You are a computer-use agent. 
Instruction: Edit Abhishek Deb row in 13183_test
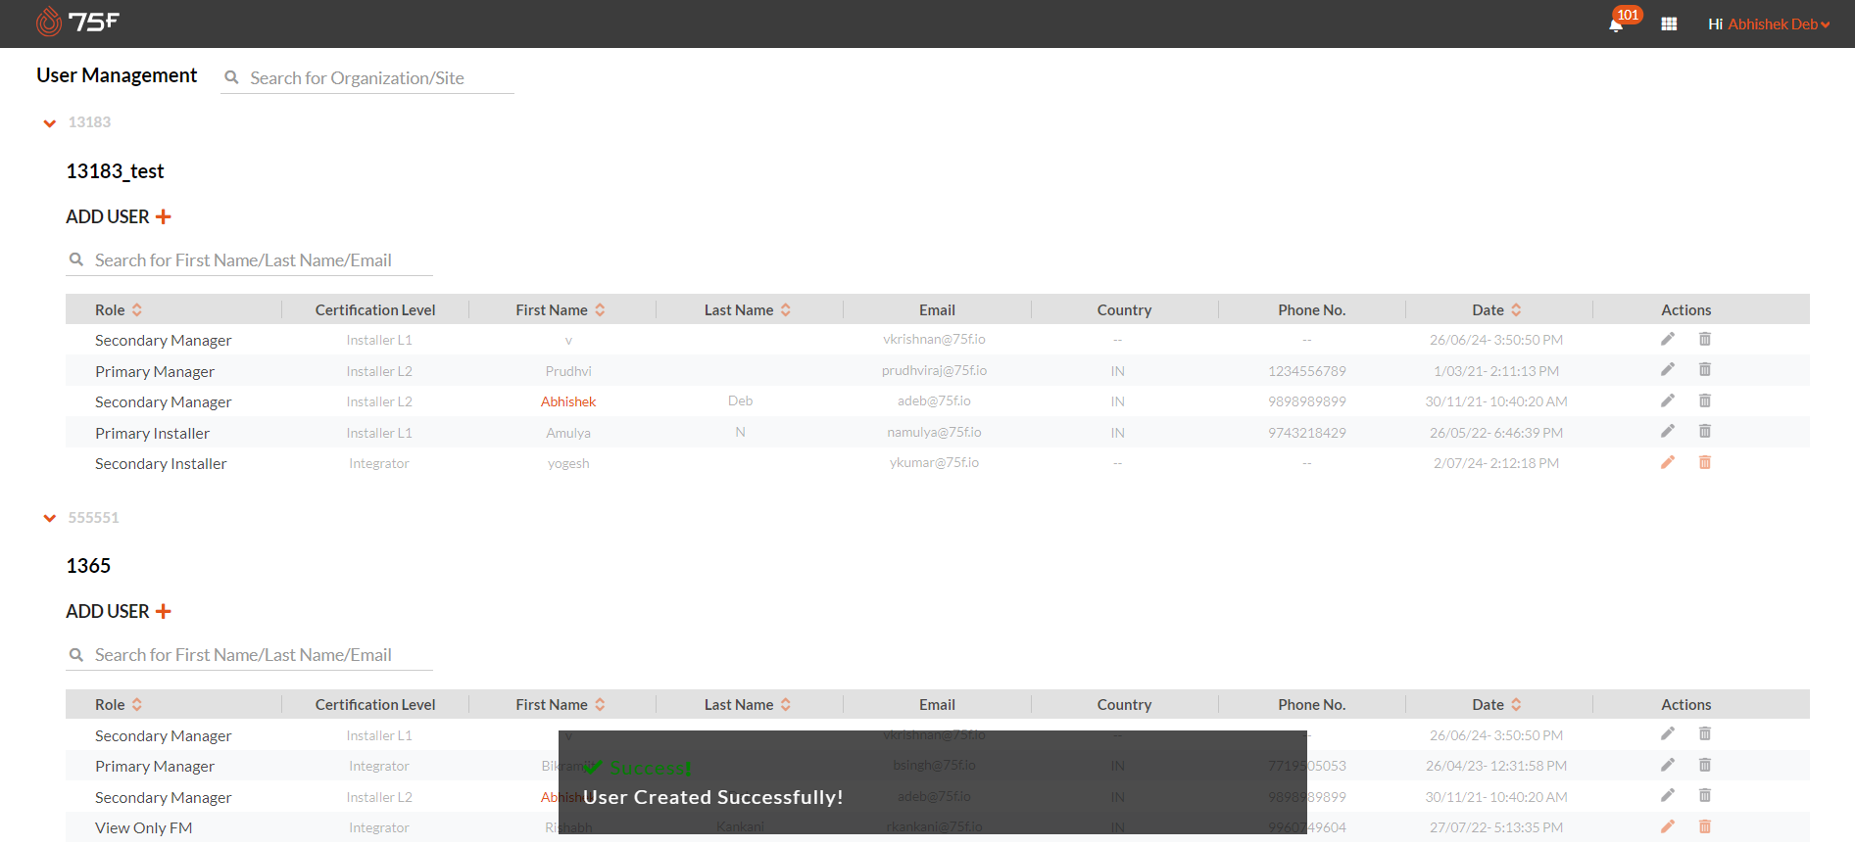[1668, 400]
